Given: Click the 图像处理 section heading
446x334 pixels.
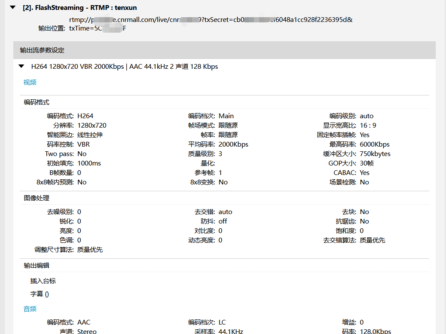Looking at the screenshot, I should tap(37, 198).
